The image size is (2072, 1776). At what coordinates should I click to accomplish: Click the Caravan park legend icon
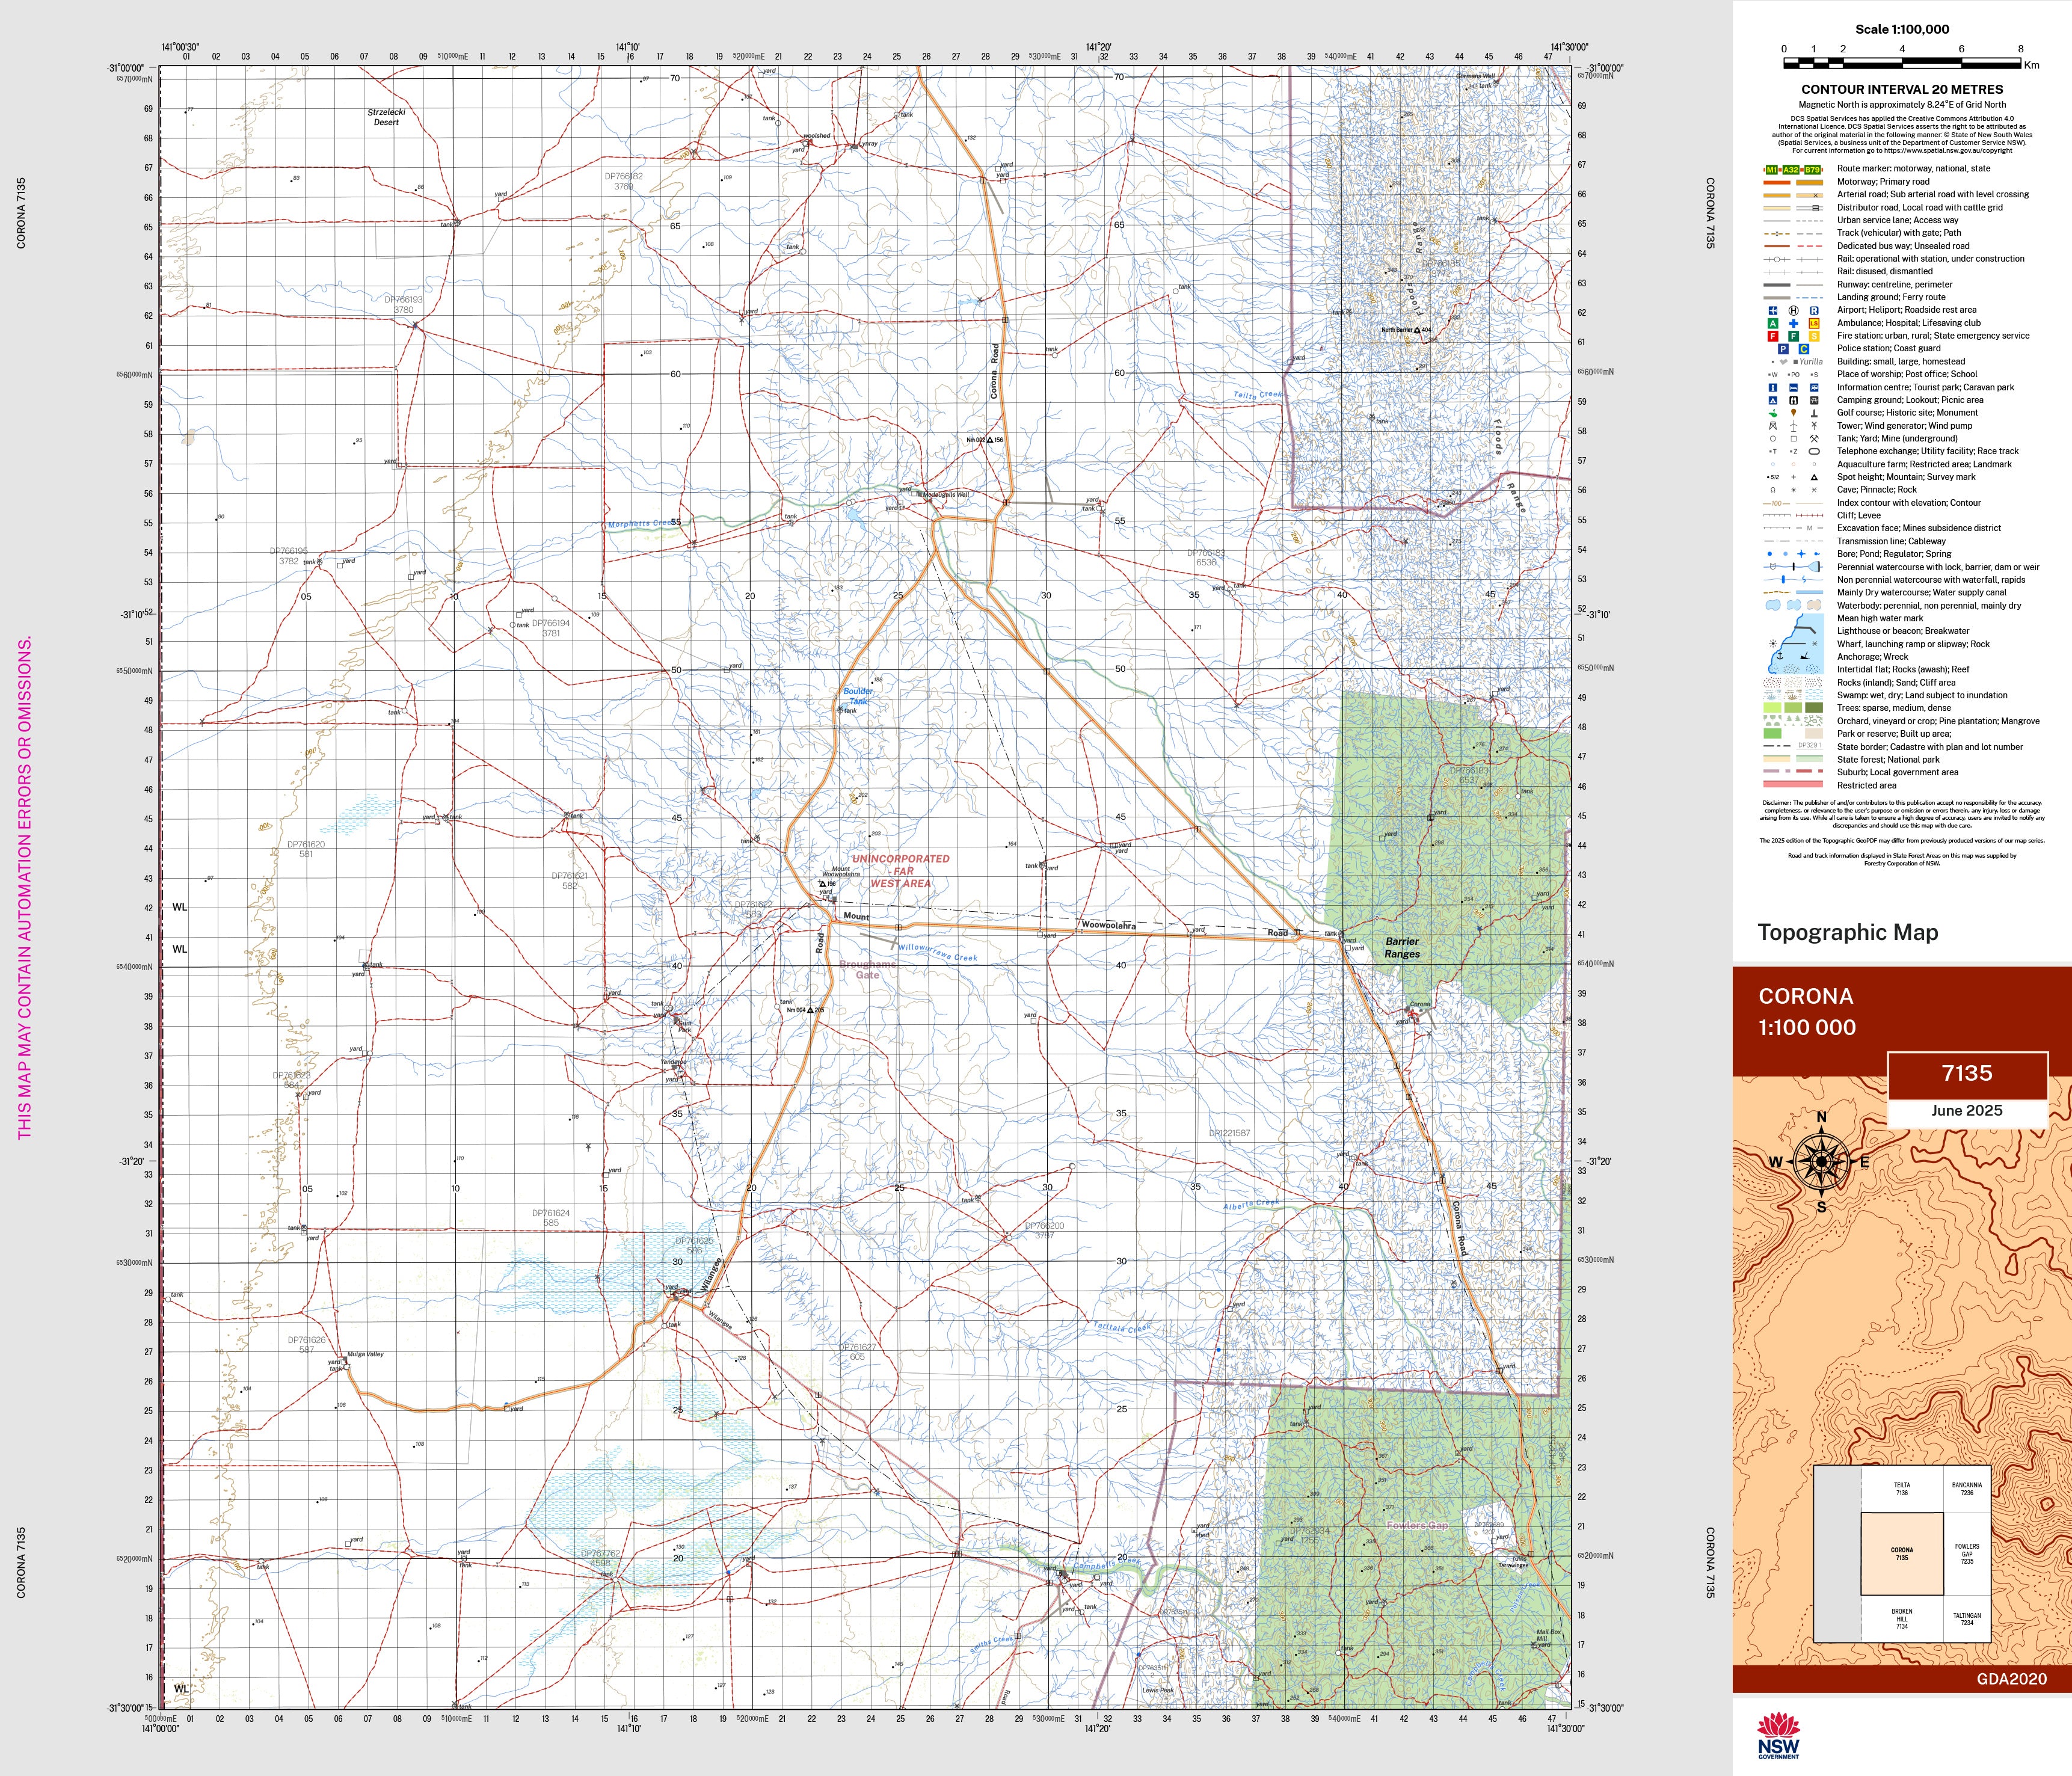[1814, 388]
